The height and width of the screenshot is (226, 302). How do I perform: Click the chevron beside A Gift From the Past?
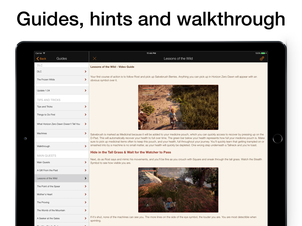click(85, 170)
